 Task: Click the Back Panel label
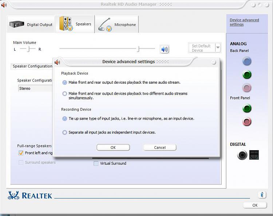point(239,51)
